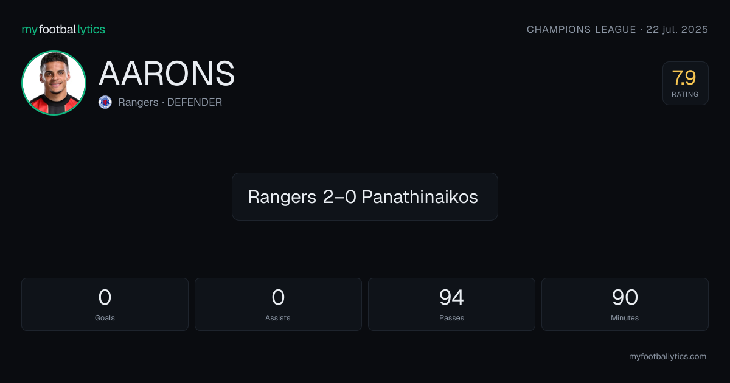Click the RATING label text

pos(685,94)
